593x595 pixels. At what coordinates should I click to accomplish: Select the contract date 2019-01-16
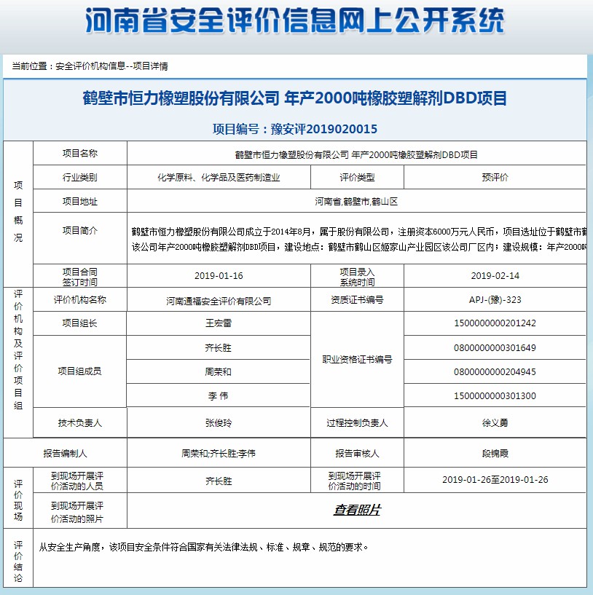pyautogui.click(x=219, y=276)
